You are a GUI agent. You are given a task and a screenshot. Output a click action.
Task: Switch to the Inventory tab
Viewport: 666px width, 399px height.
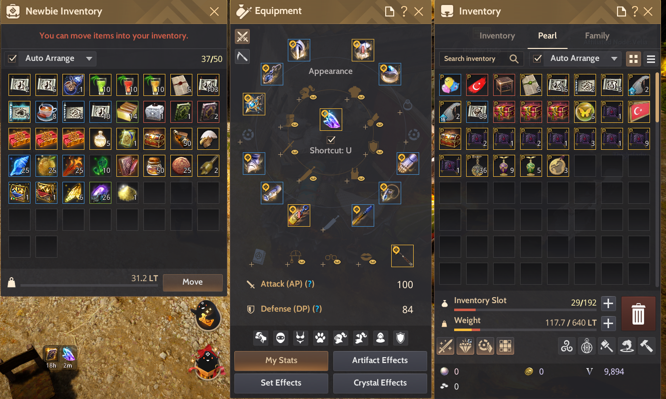point(497,35)
